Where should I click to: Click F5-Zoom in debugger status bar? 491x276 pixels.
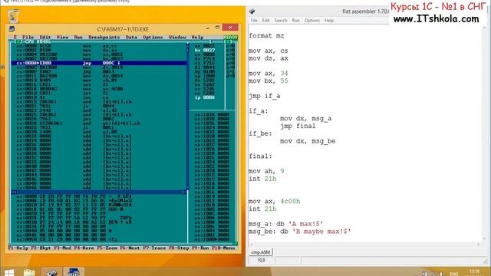[107, 248]
